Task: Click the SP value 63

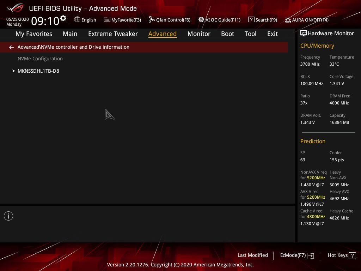Action: point(302,160)
